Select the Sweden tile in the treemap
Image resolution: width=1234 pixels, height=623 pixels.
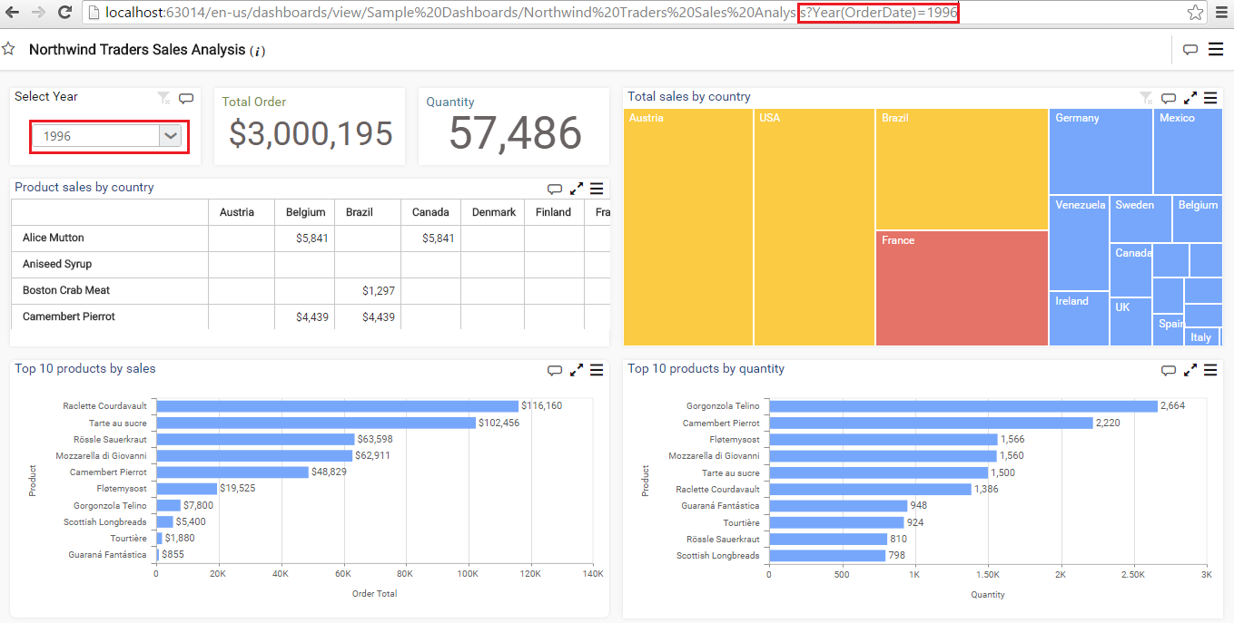tap(1140, 219)
